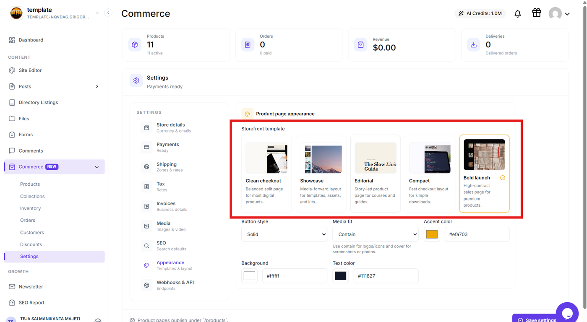Image resolution: width=587 pixels, height=322 pixels.
Task: Click the Background color swatch
Action: 249,276
